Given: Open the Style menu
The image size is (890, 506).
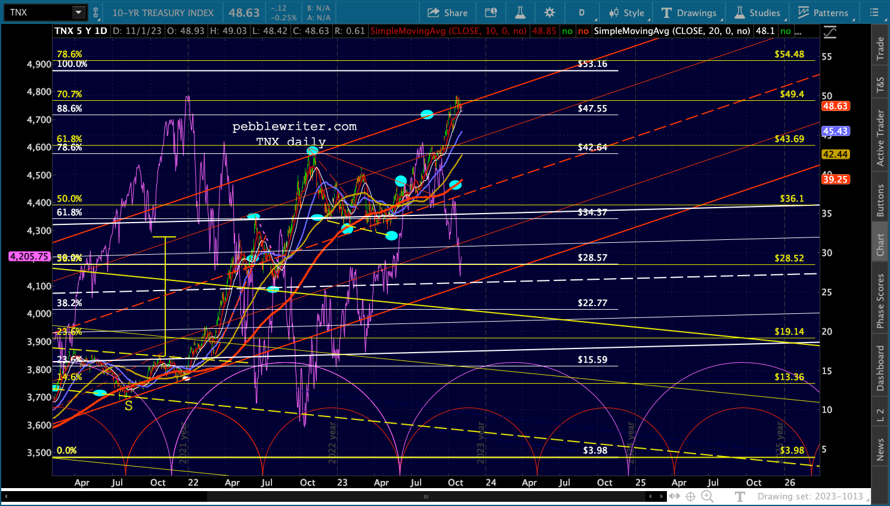Looking at the screenshot, I should point(626,13).
